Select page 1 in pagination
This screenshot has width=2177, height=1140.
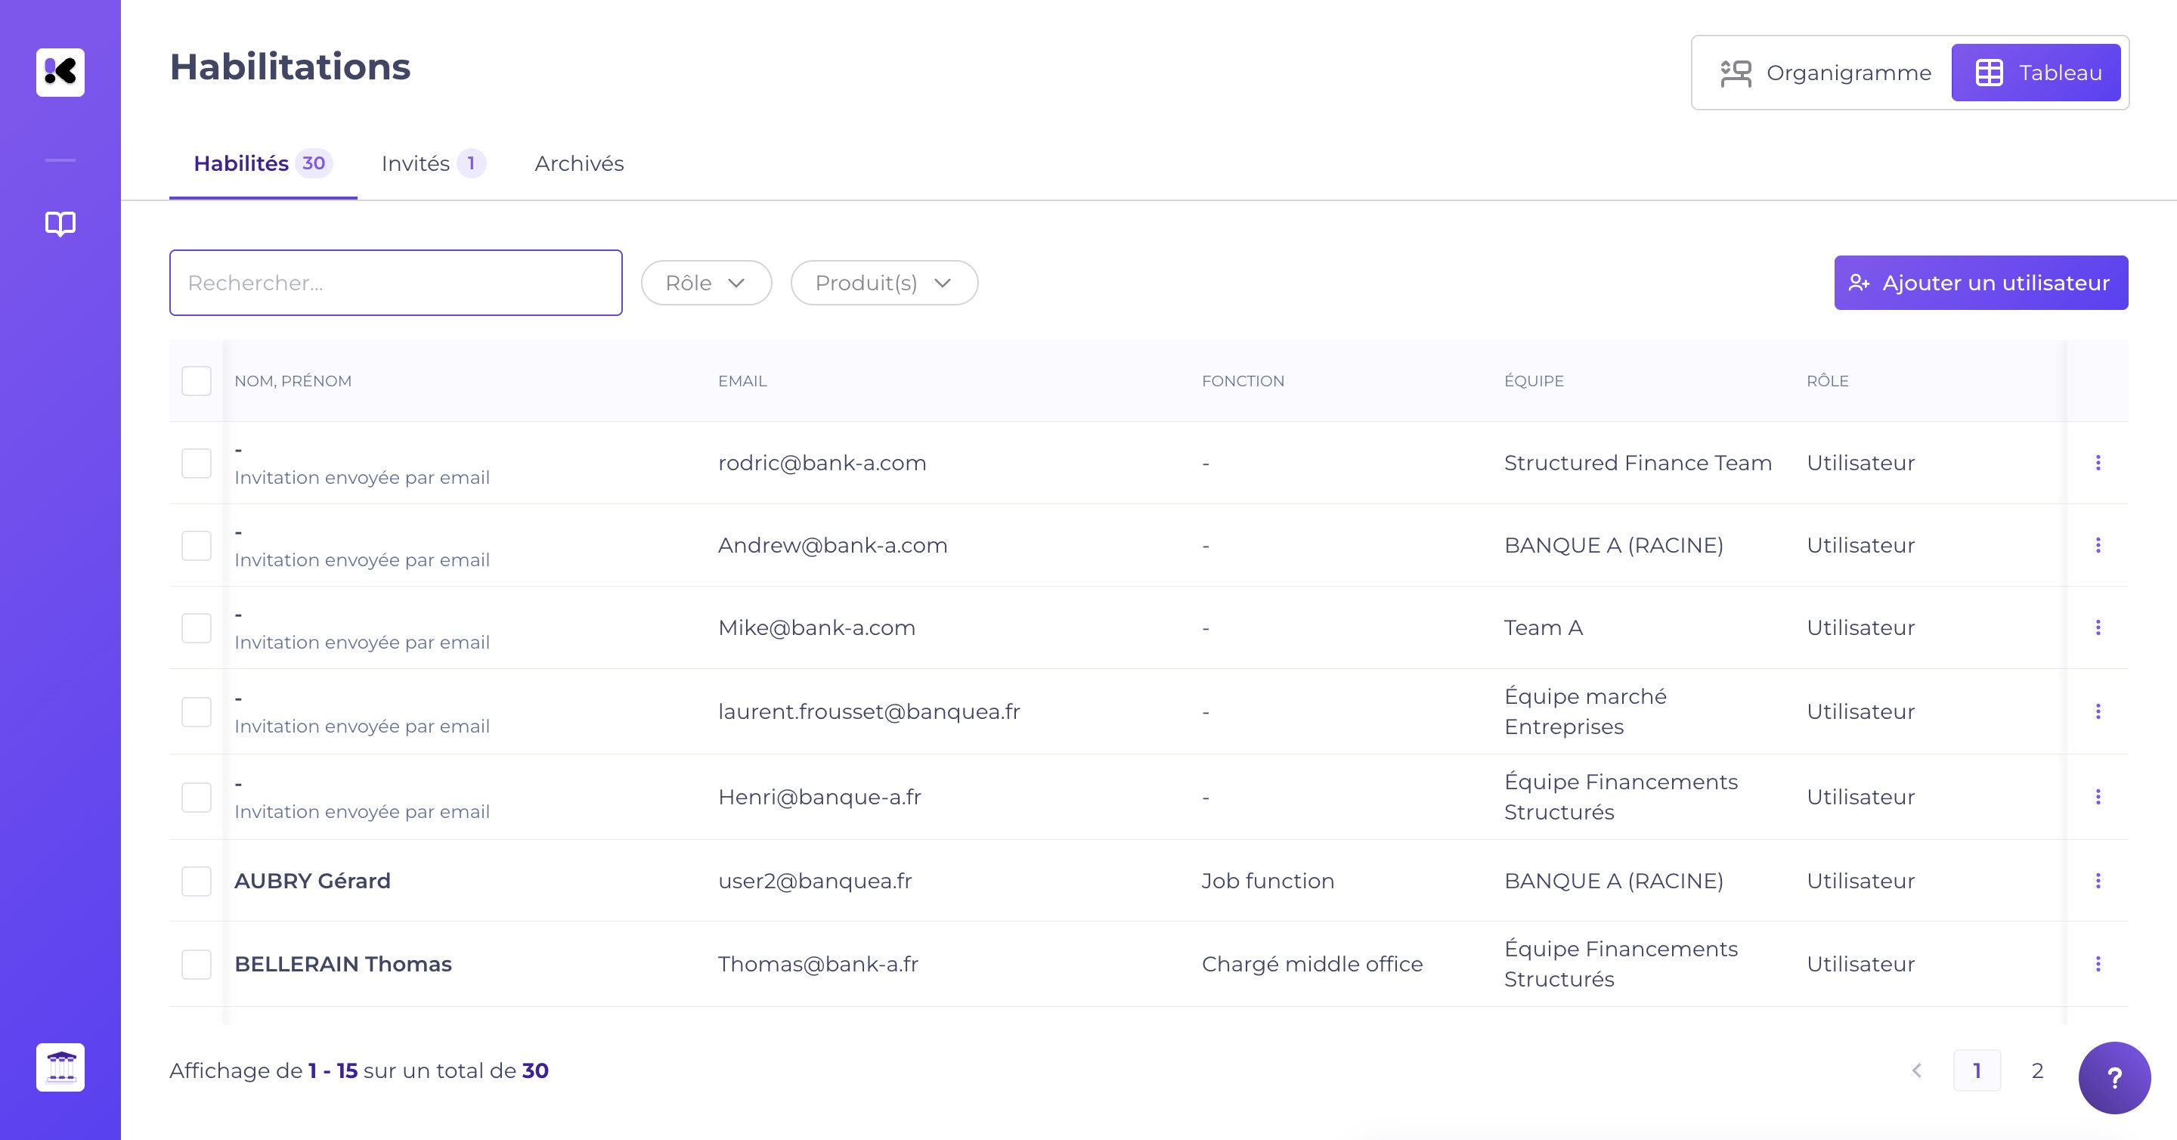[1977, 1070]
